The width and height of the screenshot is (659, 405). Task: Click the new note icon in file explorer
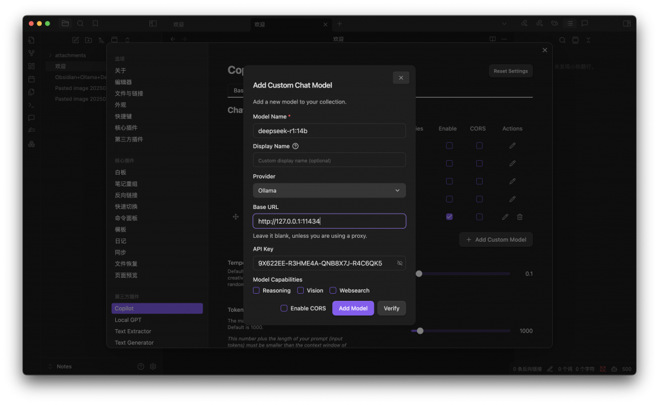click(x=75, y=40)
